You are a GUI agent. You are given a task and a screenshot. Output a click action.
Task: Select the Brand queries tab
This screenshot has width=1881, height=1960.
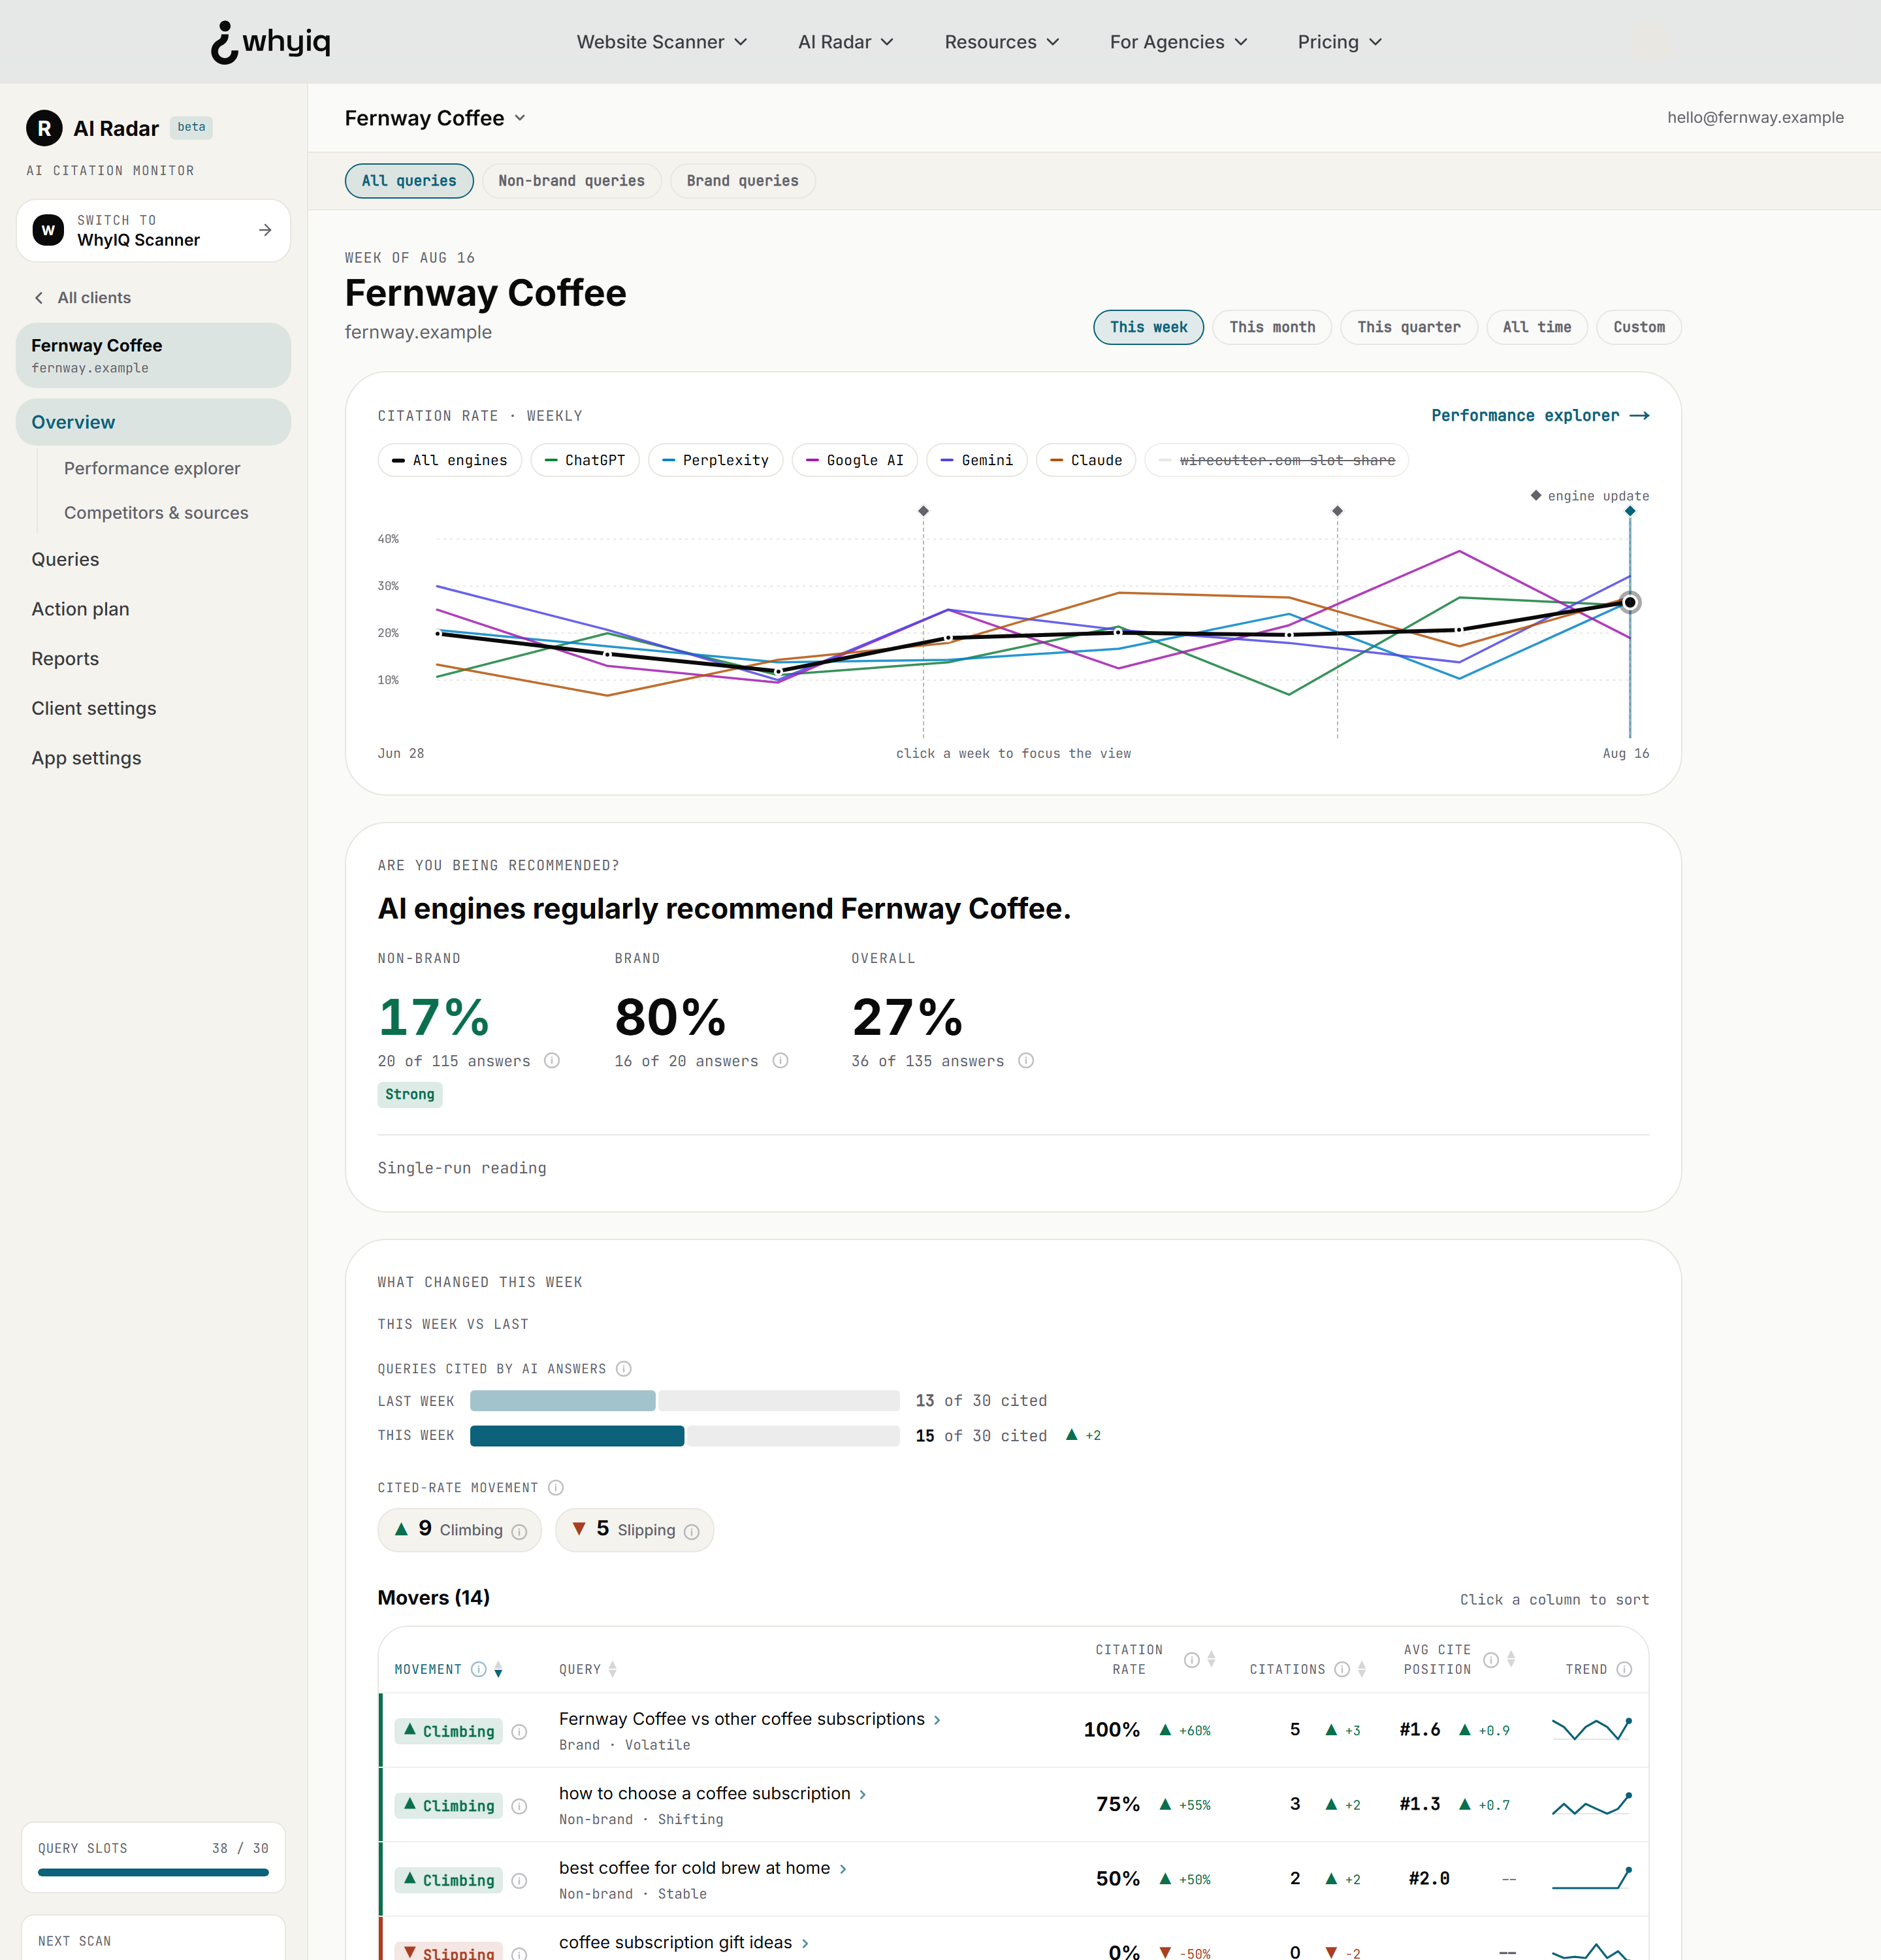point(743,181)
